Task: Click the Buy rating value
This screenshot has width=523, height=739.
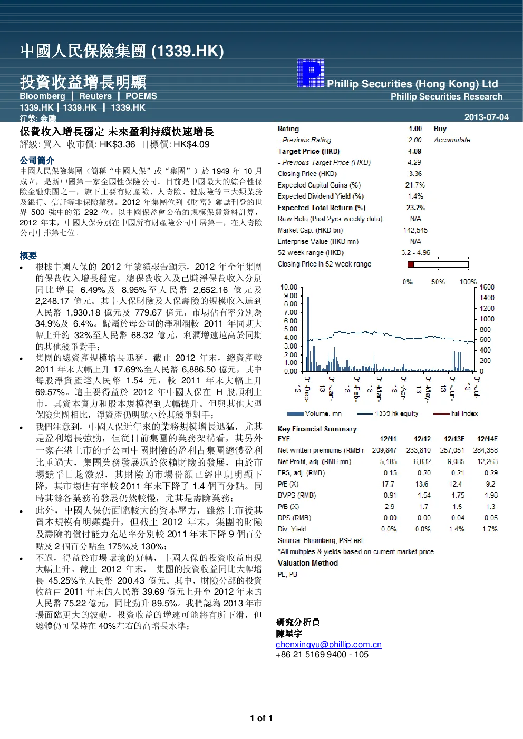Action: [440, 129]
